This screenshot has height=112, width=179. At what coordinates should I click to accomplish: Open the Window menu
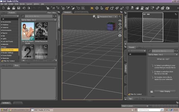(36, 4)
